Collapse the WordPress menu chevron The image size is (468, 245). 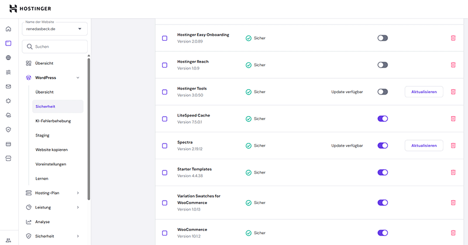click(x=78, y=78)
